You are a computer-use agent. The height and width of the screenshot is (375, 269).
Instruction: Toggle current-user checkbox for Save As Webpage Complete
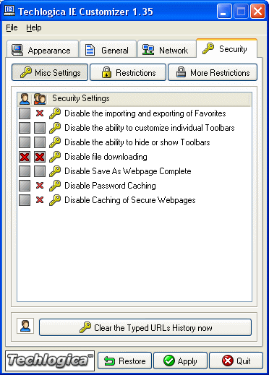coord(25,171)
